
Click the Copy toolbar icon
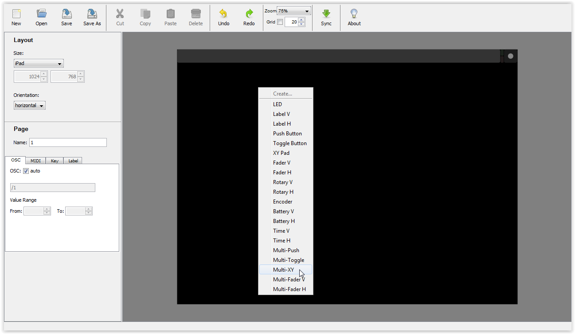point(145,14)
